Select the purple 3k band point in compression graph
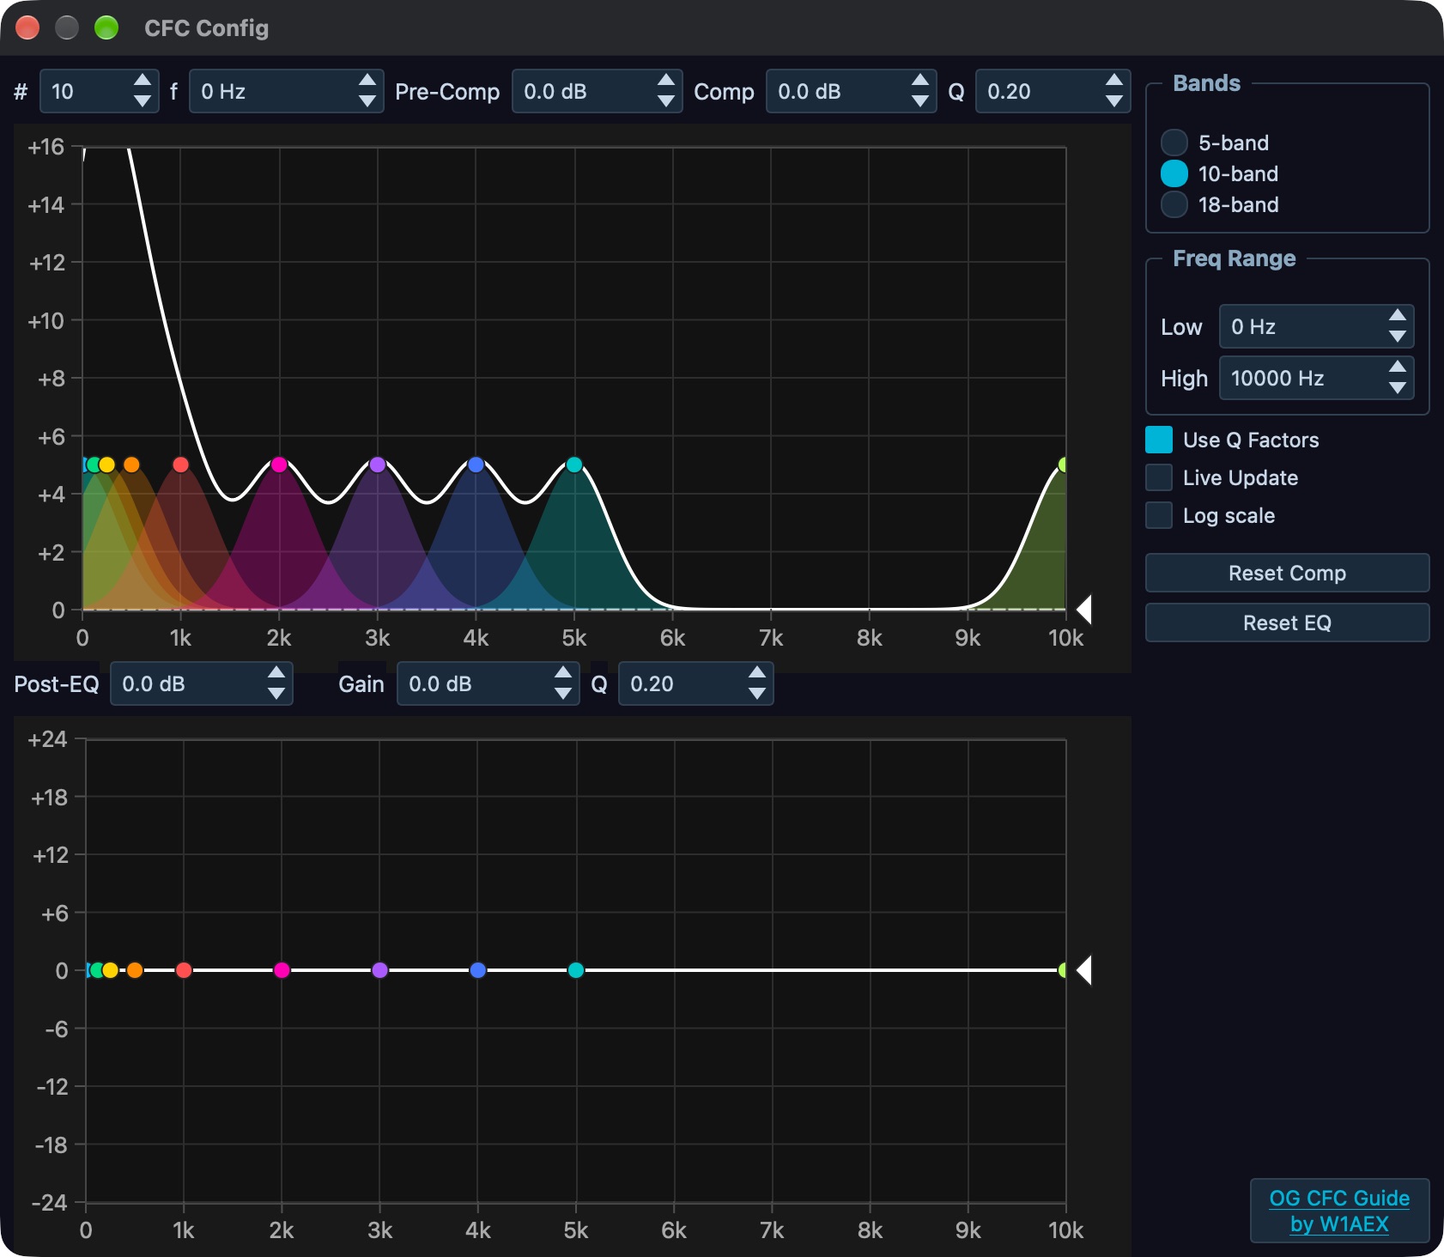 coord(378,465)
